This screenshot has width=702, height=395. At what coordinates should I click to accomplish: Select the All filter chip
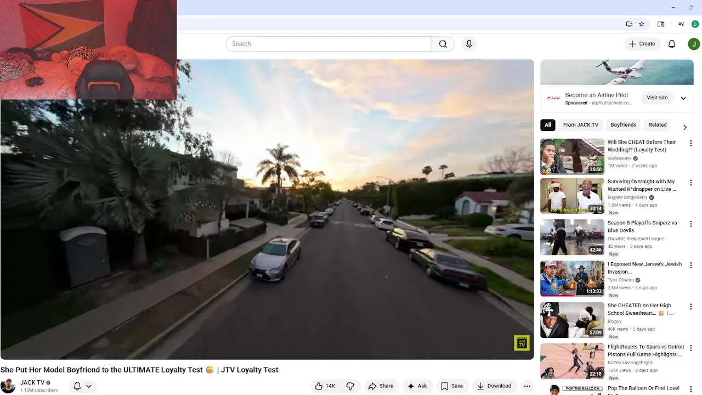pos(548,125)
